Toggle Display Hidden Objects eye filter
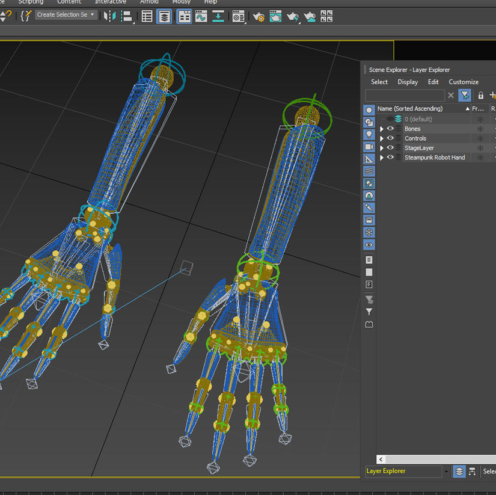 369,245
